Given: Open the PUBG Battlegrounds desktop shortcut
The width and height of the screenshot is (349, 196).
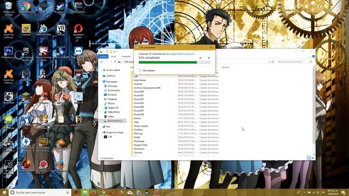Looking at the screenshot, I should click(44, 145).
